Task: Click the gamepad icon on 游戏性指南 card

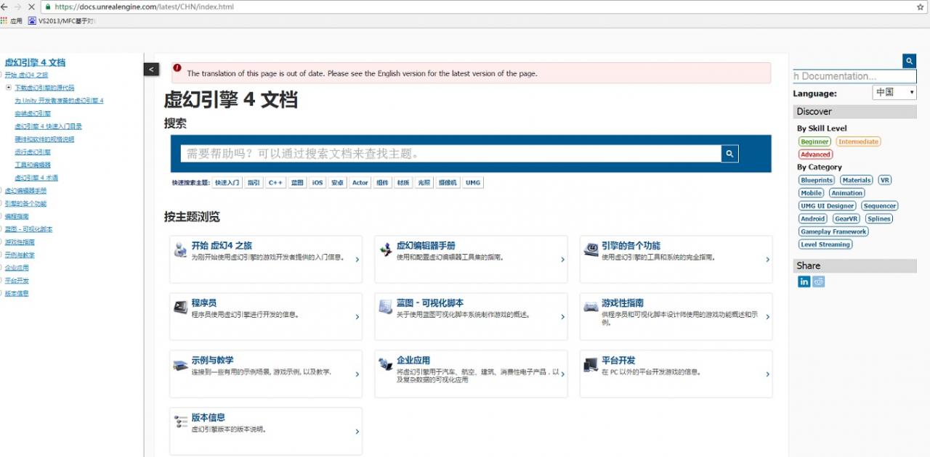Action: pos(591,307)
